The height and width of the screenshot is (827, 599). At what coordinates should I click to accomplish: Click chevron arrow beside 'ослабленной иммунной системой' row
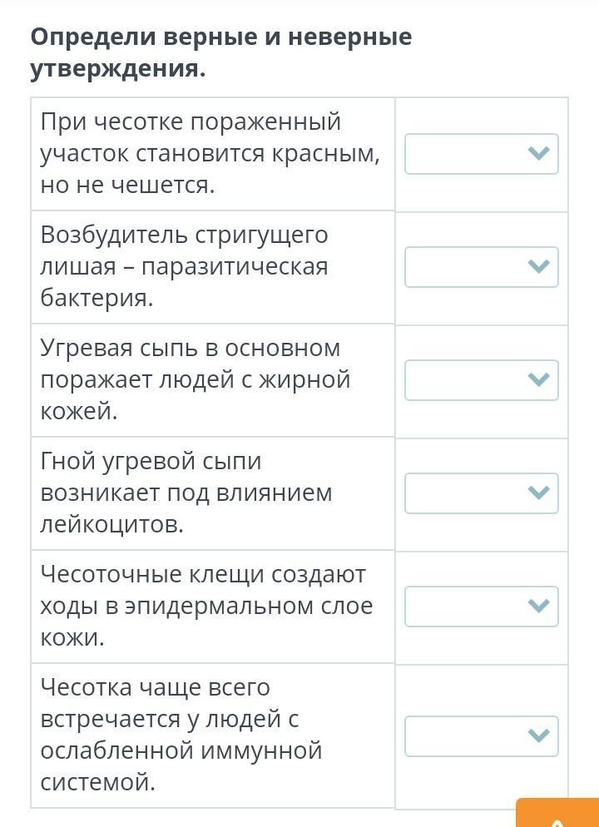pyautogui.click(x=539, y=736)
